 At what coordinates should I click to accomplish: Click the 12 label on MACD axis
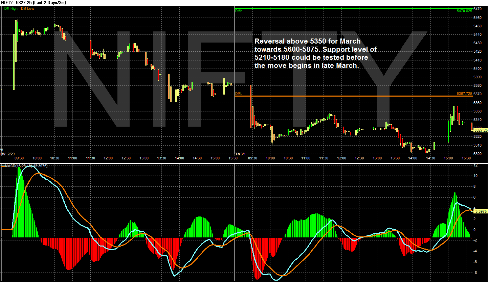coord(475,165)
